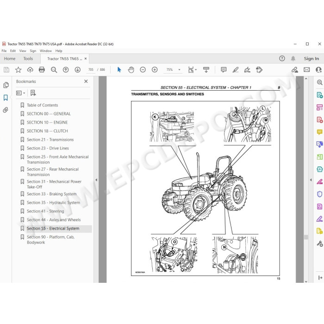This screenshot has width=324, height=324.
Task: Click the Sign In button
Action: tap(312, 59)
